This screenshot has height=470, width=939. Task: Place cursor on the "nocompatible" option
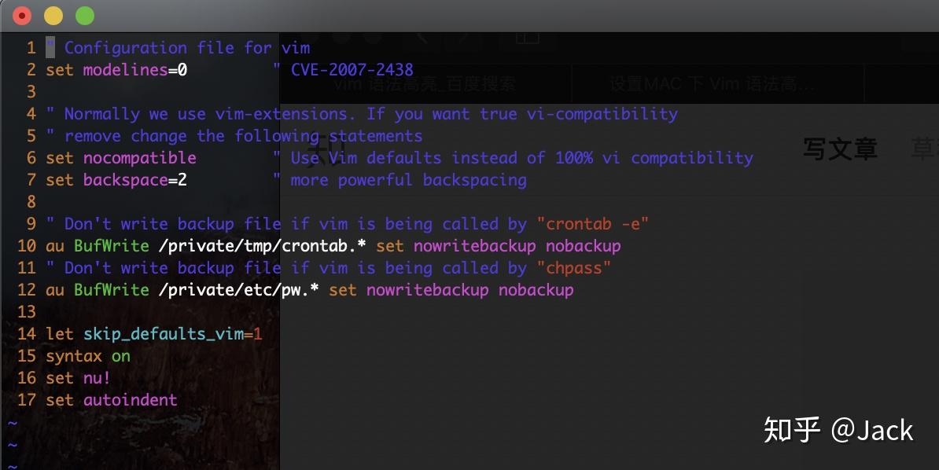(x=139, y=158)
